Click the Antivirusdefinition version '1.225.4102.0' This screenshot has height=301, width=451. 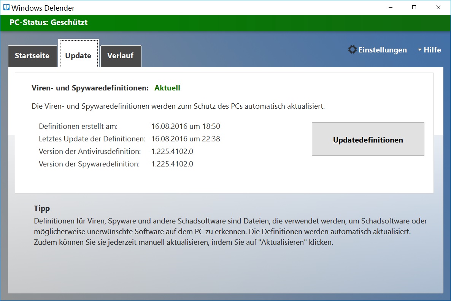[172, 151]
